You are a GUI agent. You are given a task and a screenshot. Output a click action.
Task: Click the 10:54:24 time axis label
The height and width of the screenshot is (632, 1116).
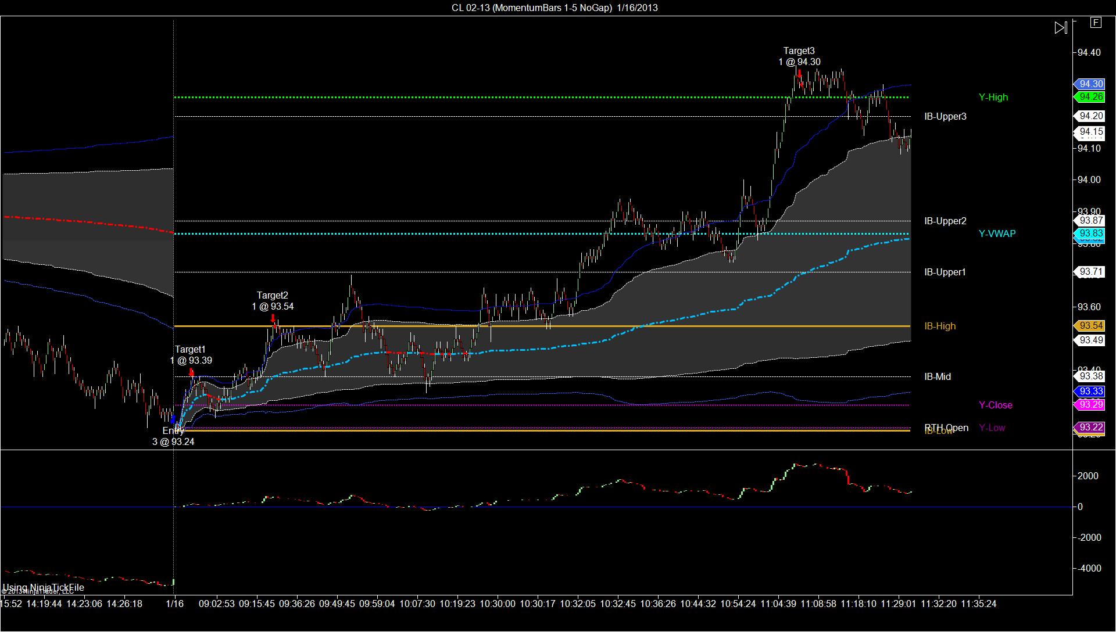point(738,604)
